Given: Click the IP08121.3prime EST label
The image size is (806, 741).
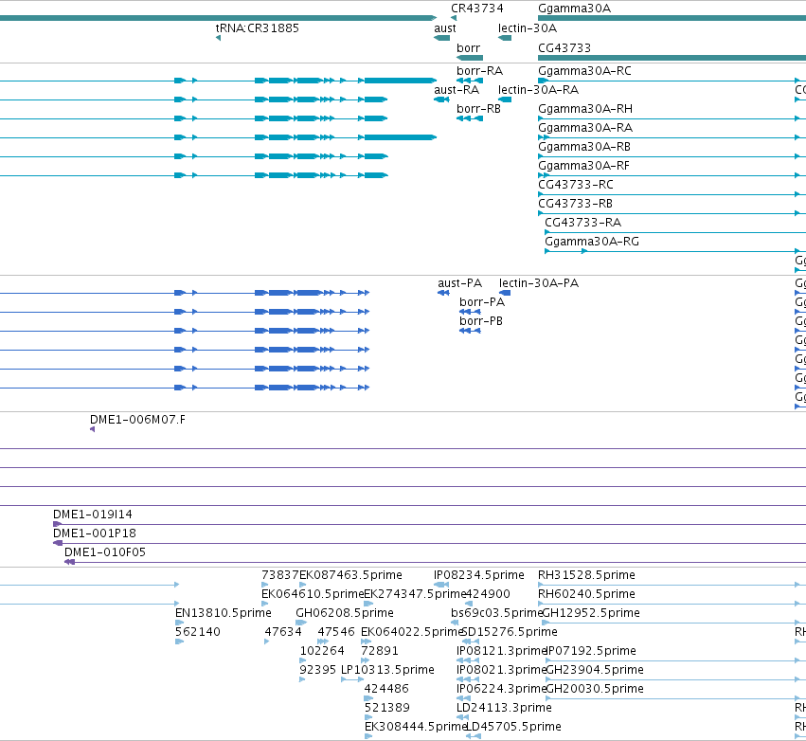Looking at the screenshot, I should (501, 651).
